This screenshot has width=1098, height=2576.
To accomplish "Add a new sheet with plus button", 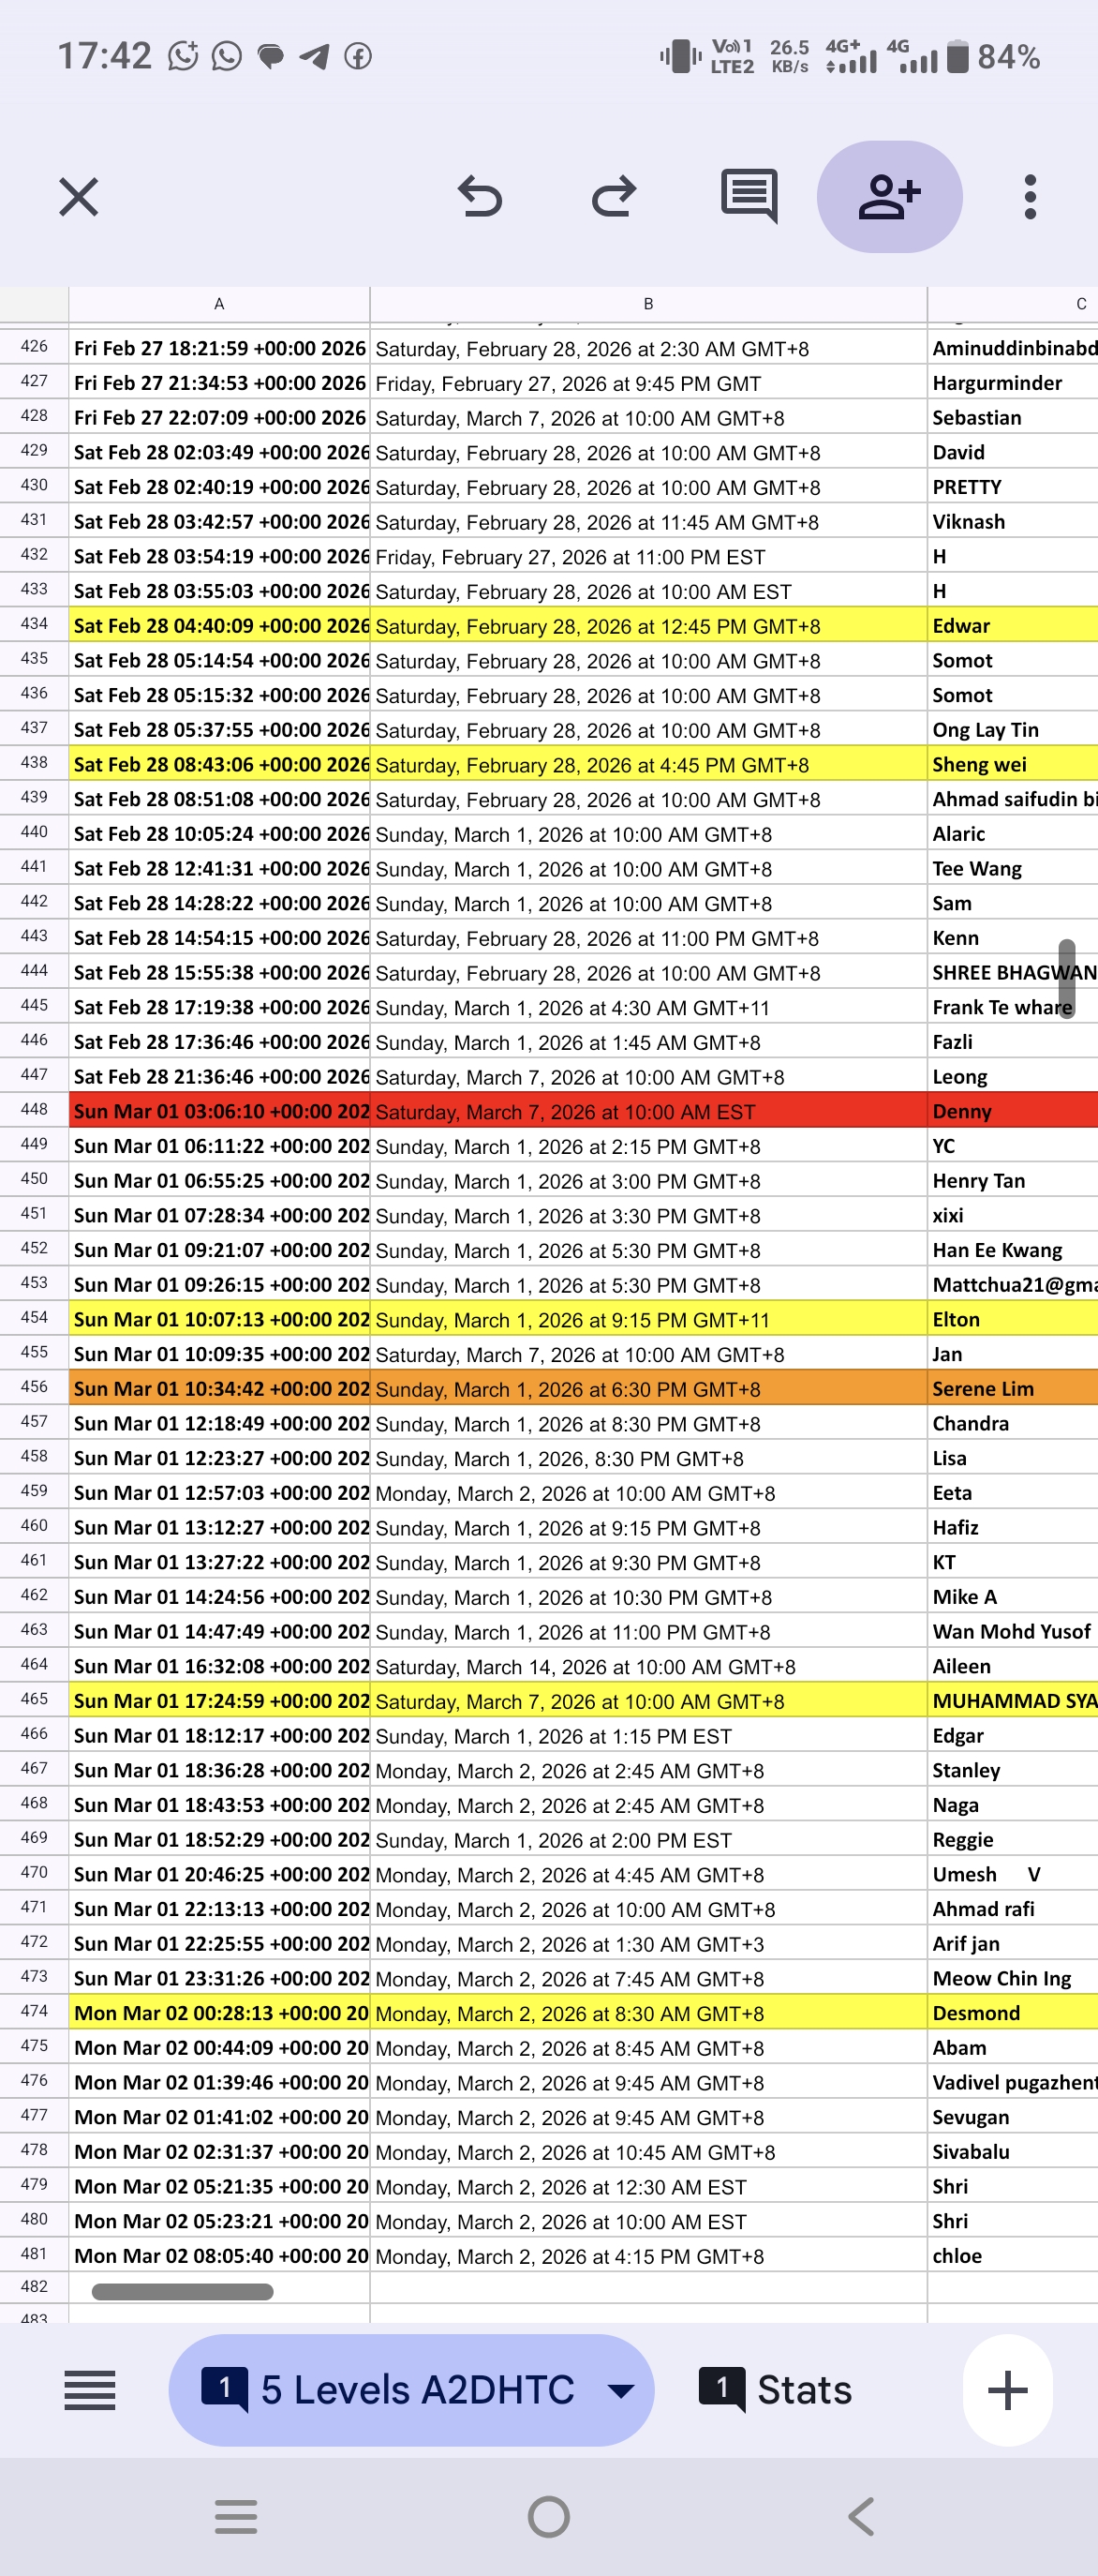I will [x=1007, y=2391].
